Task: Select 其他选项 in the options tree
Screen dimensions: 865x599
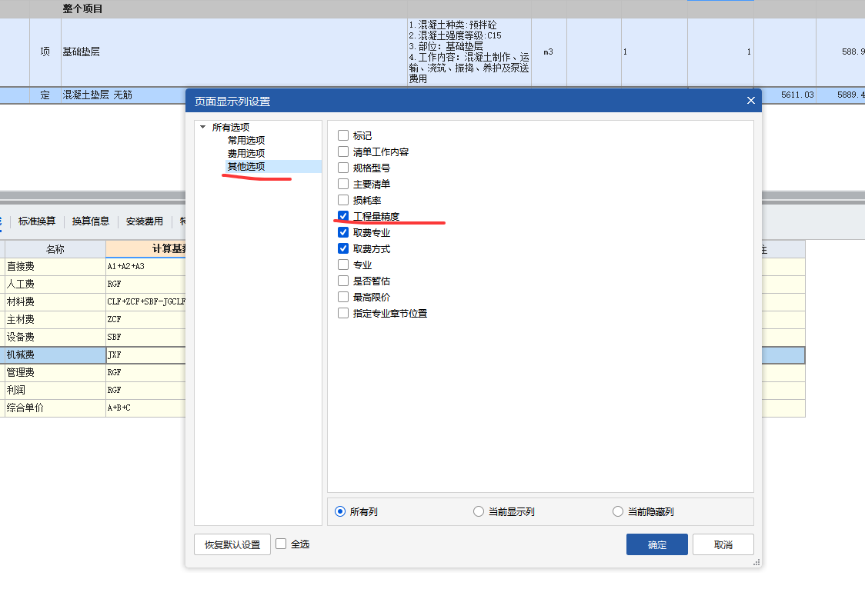Action: click(x=246, y=166)
